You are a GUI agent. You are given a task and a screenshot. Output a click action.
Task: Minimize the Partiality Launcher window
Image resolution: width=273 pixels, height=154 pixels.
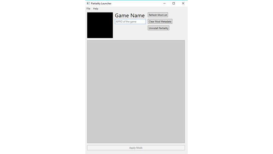click(x=164, y=3)
